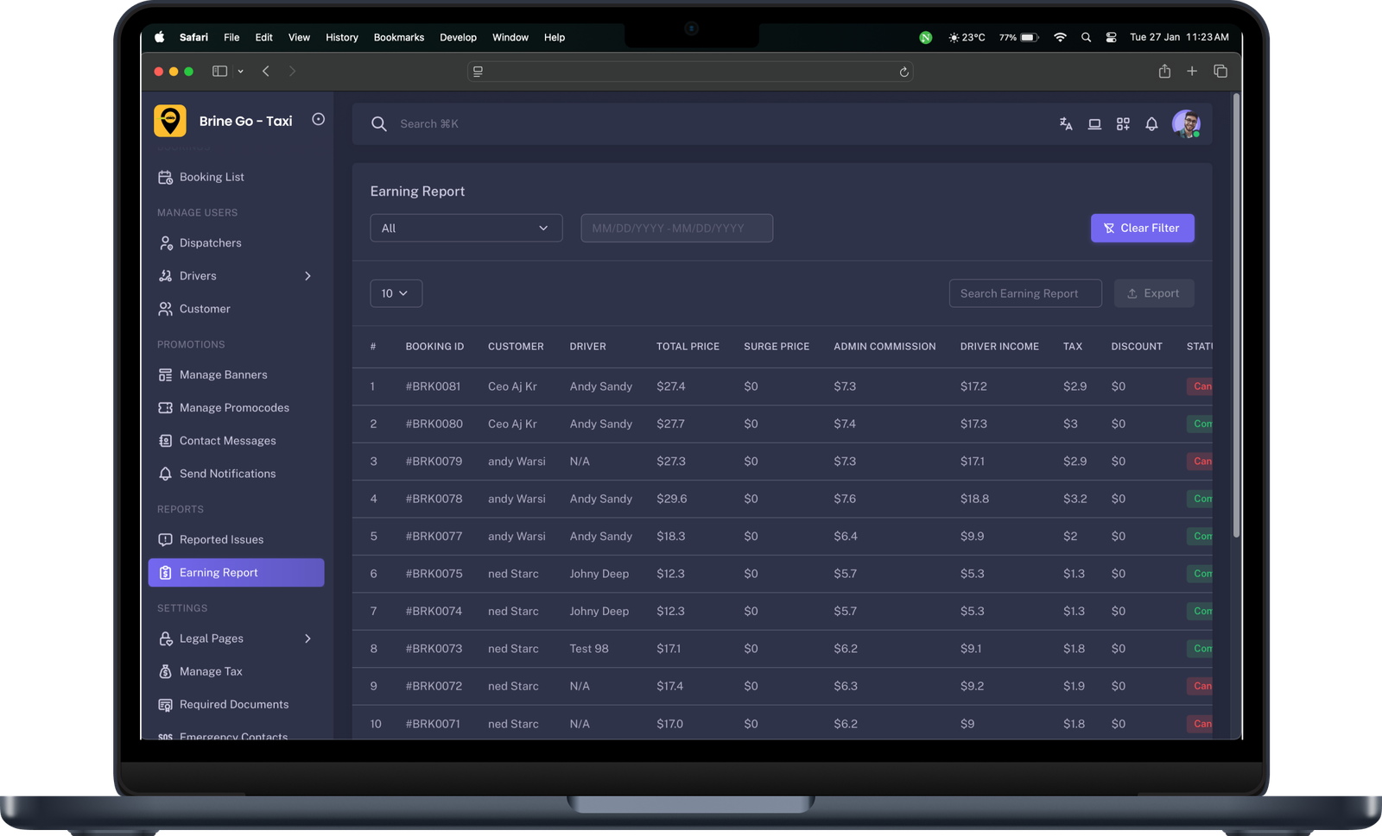
Task: Open the rows-per-page 10 dropdown
Action: (x=396, y=293)
